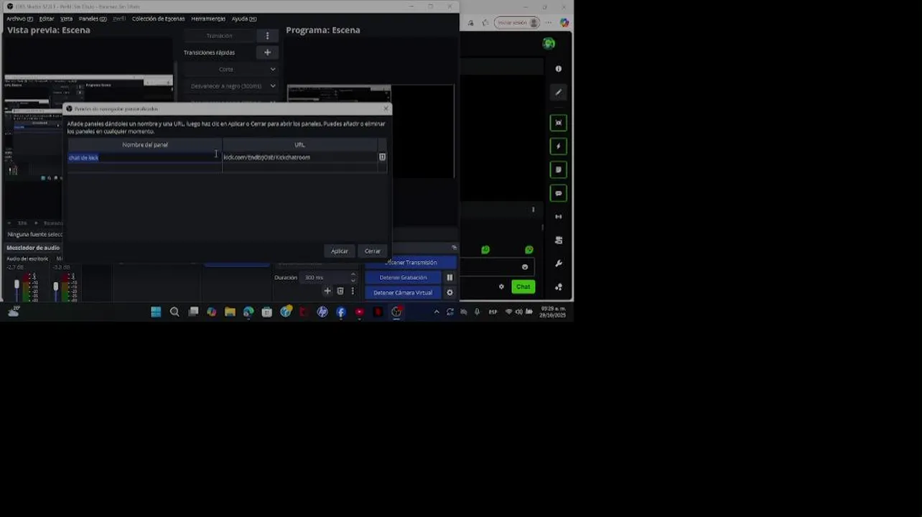Click the OBS Studio taskbar icon

396,312
